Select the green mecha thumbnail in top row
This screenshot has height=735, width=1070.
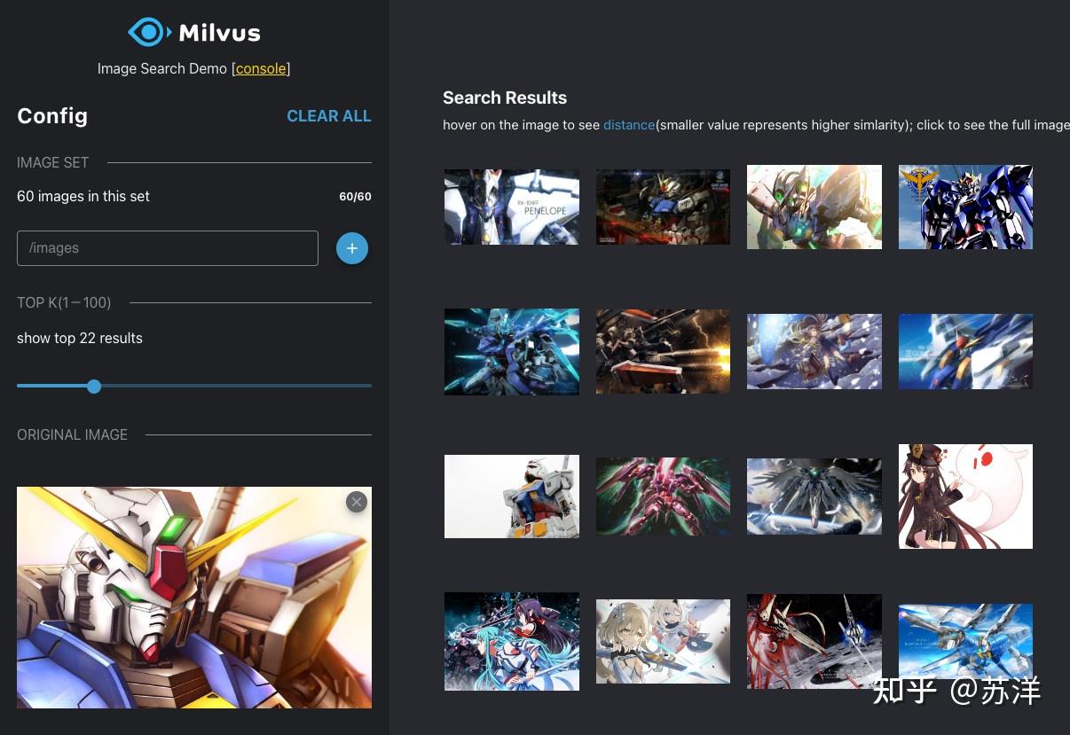click(x=814, y=207)
